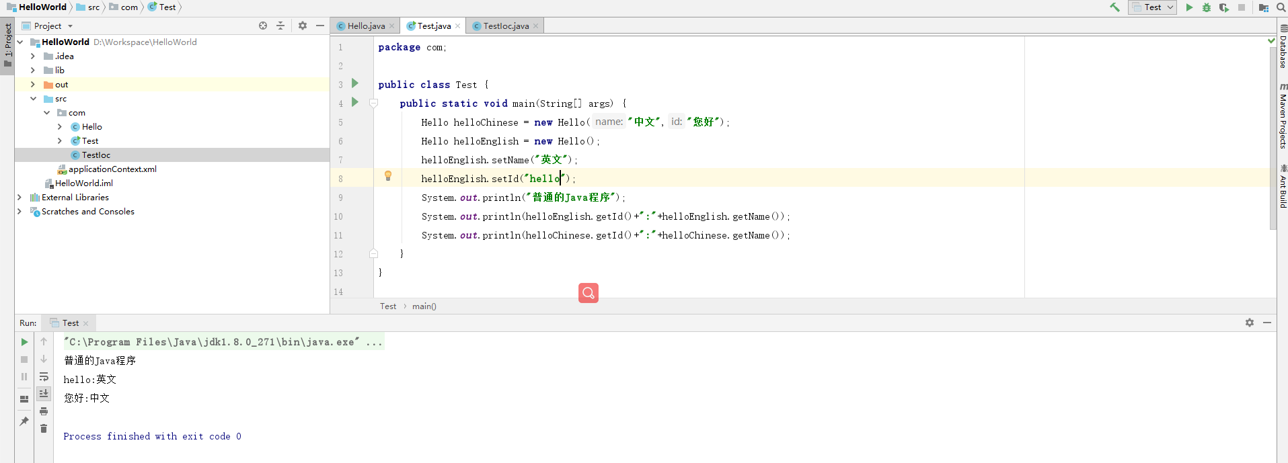Collapse the src folder
Viewport: 1288px width, 463px height.
point(33,98)
